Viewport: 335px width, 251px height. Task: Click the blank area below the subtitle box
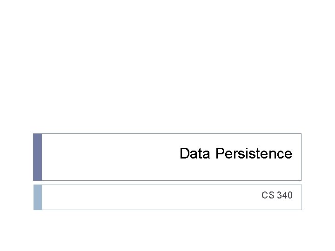167,230
